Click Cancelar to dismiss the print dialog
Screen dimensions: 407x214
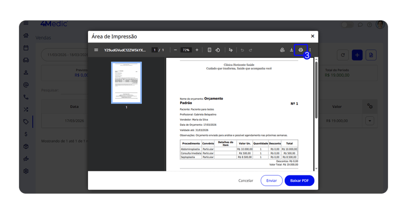(246, 181)
